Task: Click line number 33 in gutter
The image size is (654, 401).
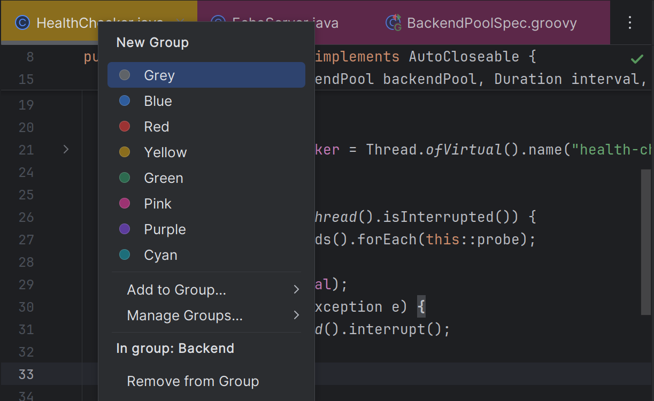Action: (26, 374)
